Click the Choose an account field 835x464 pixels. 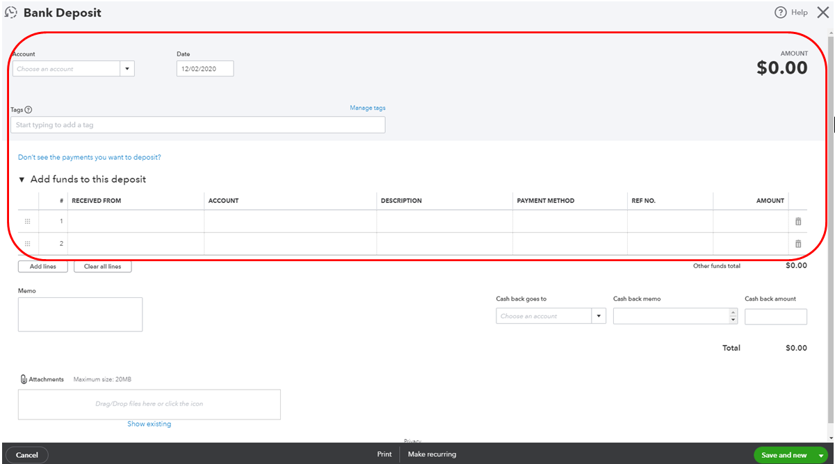67,69
